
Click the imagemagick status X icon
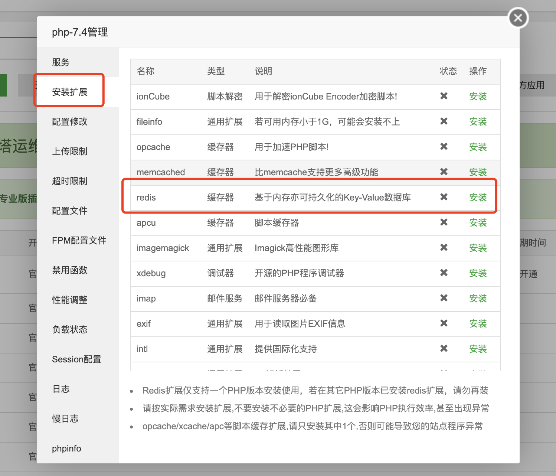coord(444,248)
